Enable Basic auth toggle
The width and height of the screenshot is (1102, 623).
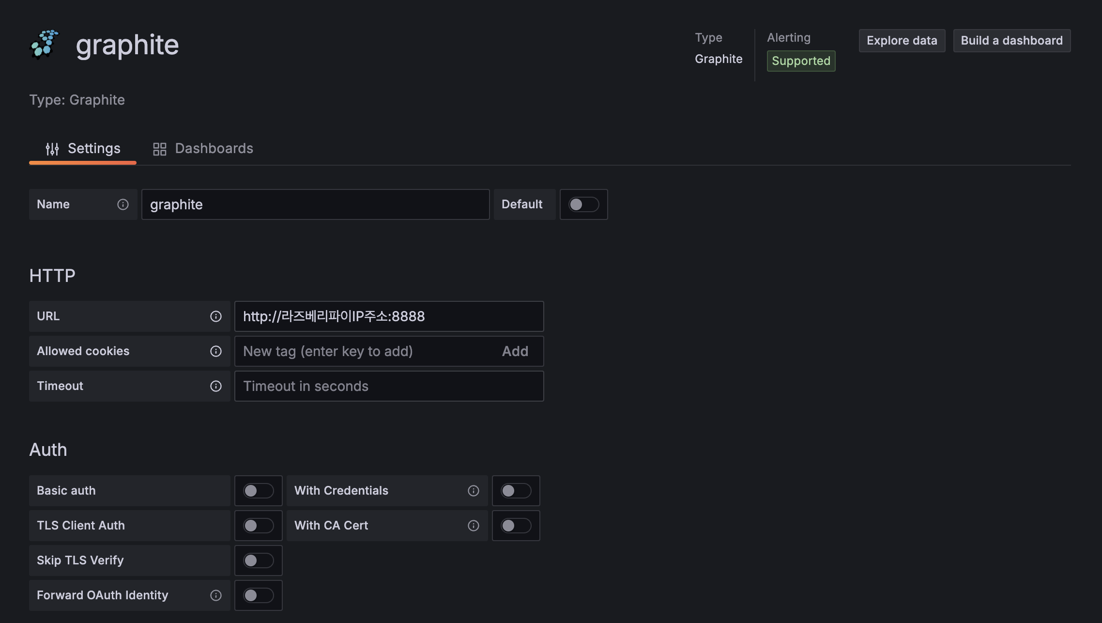(x=258, y=491)
